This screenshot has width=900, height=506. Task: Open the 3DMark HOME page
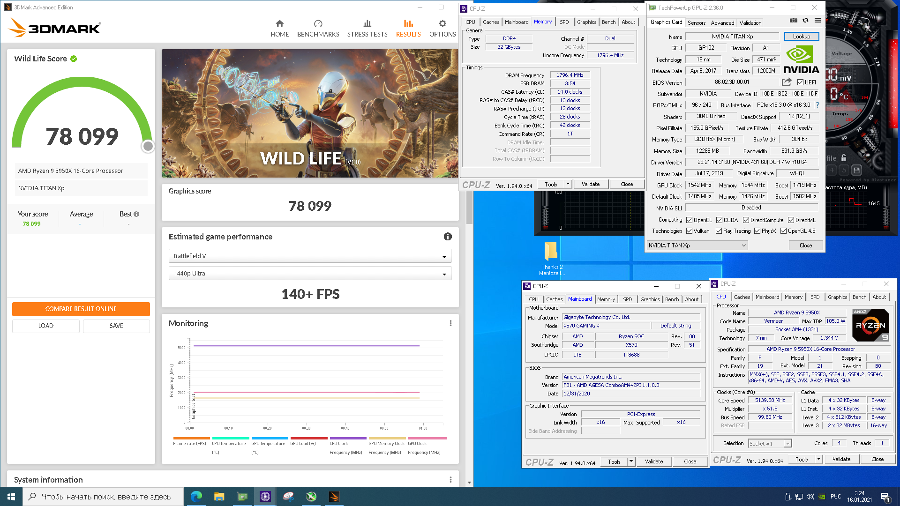[x=279, y=29]
